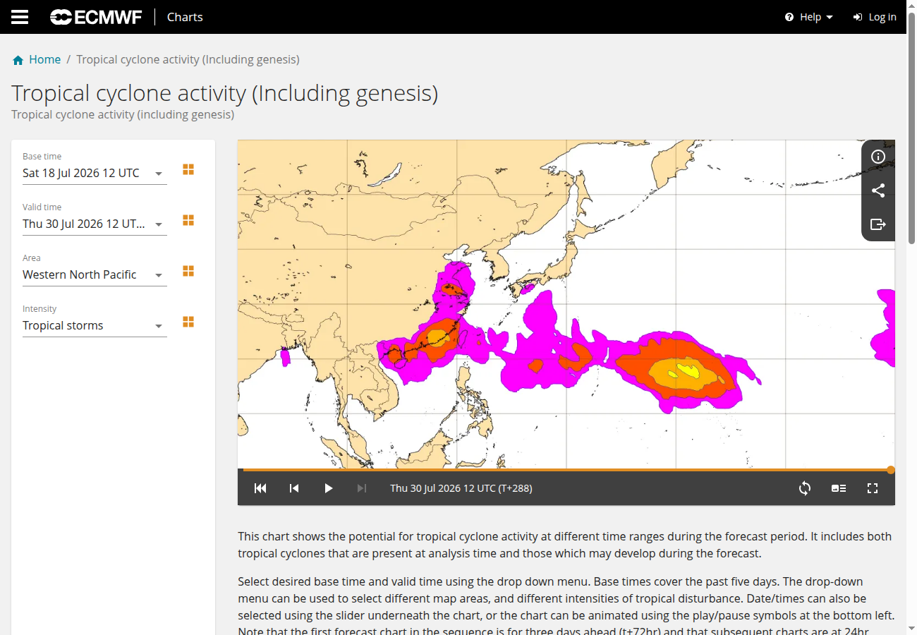917x635 pixels.
Task: Click the orange timeline slider handle
Action: [x=891, y=470]
